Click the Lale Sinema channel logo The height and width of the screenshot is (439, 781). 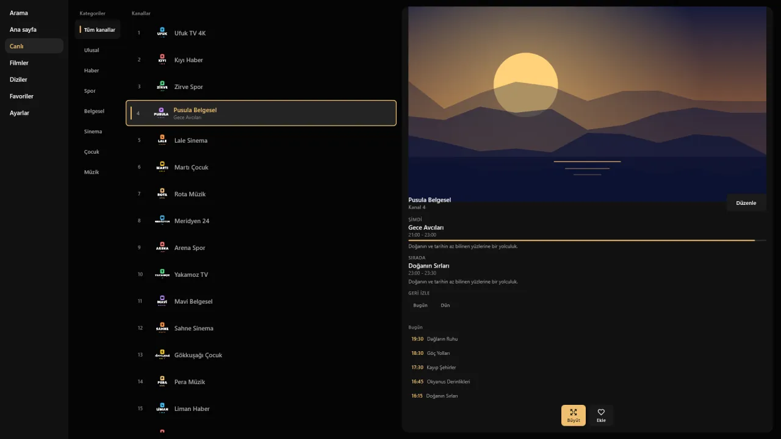point(162,140)
